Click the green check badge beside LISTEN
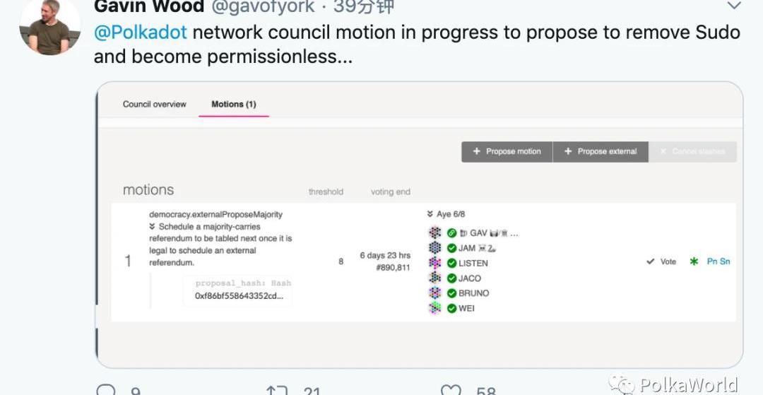The image size is (763, 395). click(451, 263)
